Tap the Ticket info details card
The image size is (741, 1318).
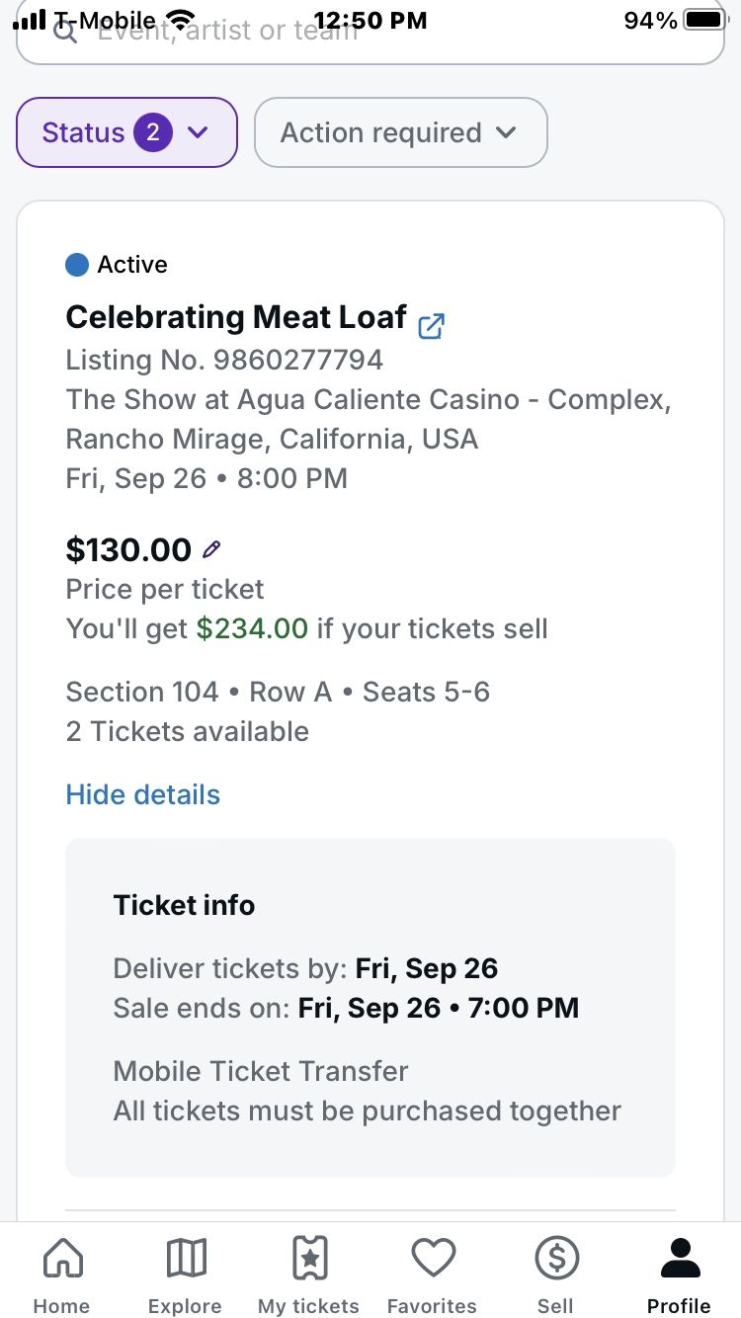[370, 1008]
